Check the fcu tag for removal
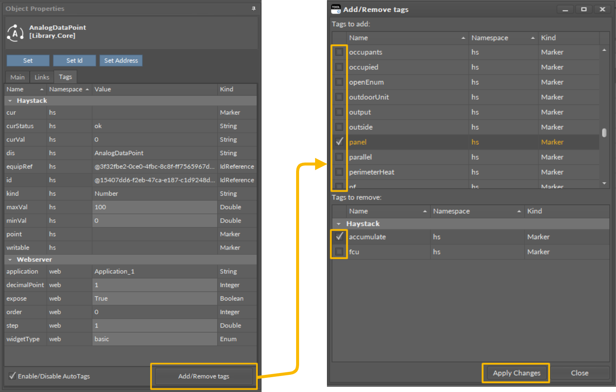616x392 pixels. 339,252
